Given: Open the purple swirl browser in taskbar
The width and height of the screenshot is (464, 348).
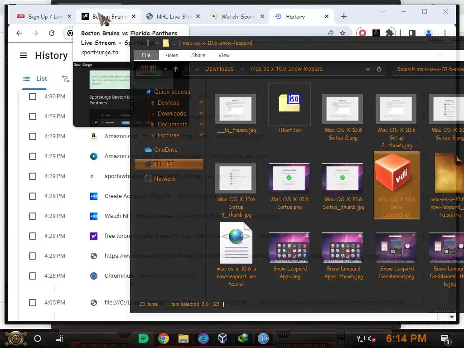Looking at the screenshot, I should [203, 338].
